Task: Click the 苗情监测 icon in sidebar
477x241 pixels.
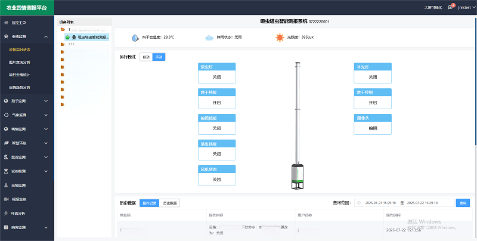Action: [x=6, y=184]
